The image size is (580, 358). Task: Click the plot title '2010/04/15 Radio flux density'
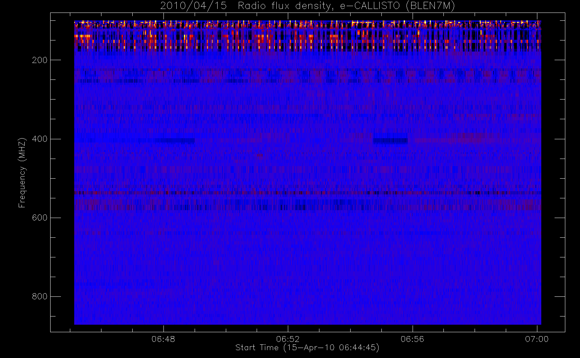pos(308,6)
